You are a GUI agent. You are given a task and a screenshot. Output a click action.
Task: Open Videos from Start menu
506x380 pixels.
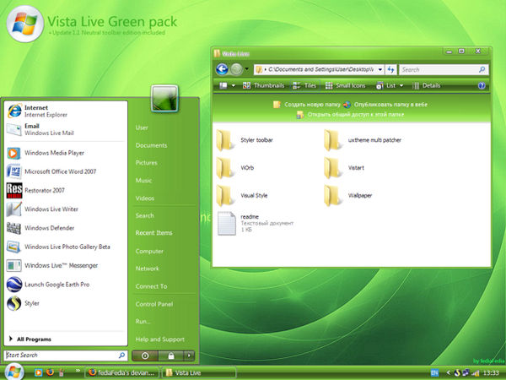pyautogui.click(x=144, y=198)
